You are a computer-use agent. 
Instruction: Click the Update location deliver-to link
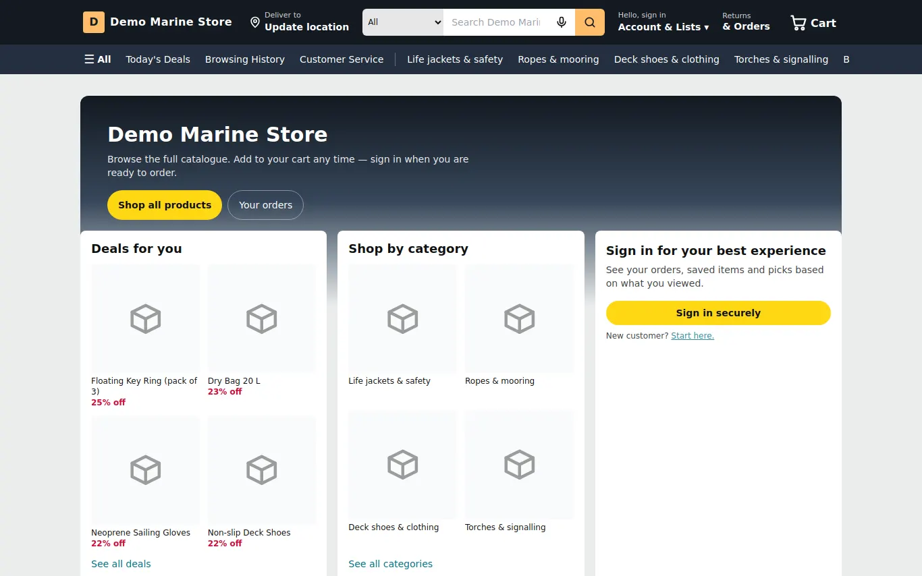click(299, 22)
